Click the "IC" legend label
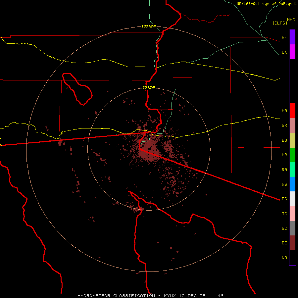 284,214
